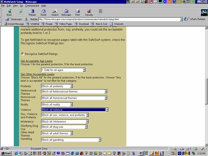
Task: Click the taskbar clock showing 2:32 PM
Action: pos(201,153)
